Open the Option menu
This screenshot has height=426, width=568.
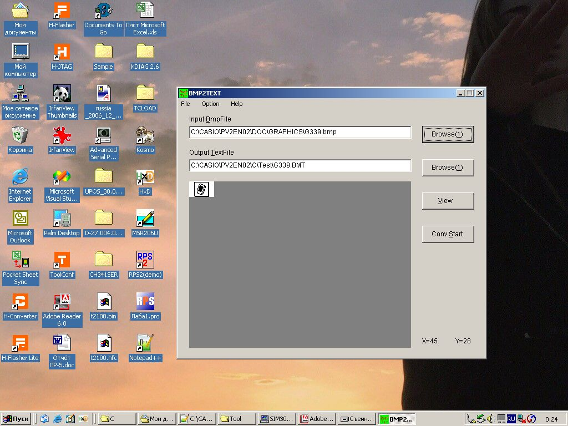click(x=210, y=104)
